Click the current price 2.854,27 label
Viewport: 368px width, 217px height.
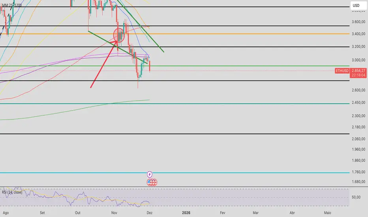click(x=359, y=71)
